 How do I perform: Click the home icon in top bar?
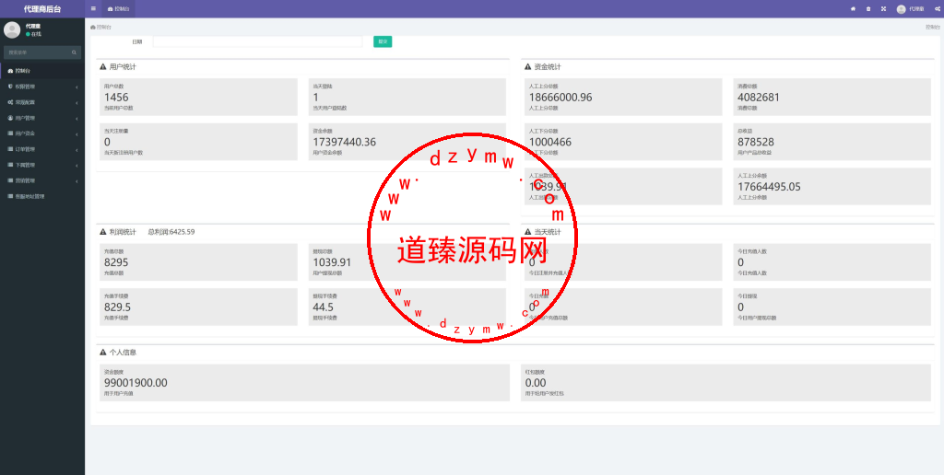853,9
